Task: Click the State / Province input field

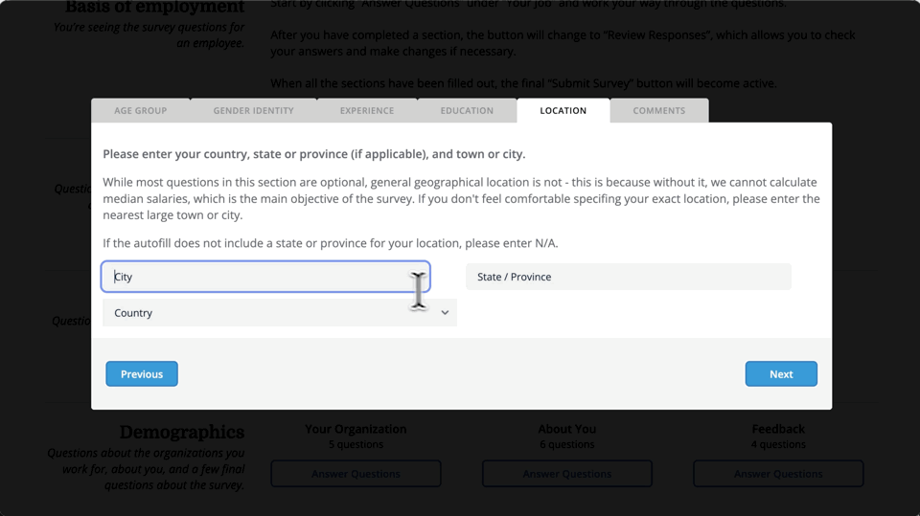Action: [x=628, y=277]
